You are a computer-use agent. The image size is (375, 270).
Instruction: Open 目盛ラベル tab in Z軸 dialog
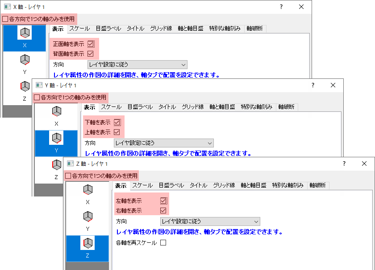(171, 185)
